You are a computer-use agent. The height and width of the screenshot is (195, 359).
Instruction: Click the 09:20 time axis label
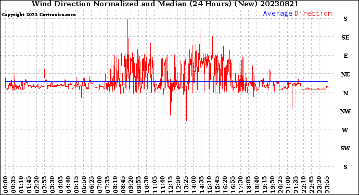[x=131, y=185]
